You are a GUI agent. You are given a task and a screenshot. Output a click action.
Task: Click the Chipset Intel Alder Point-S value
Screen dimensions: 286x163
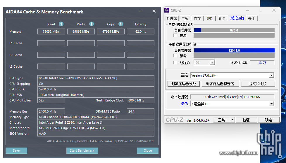point(96,122)
